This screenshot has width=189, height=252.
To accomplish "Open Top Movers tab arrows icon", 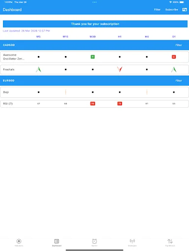I will (170, 241).
